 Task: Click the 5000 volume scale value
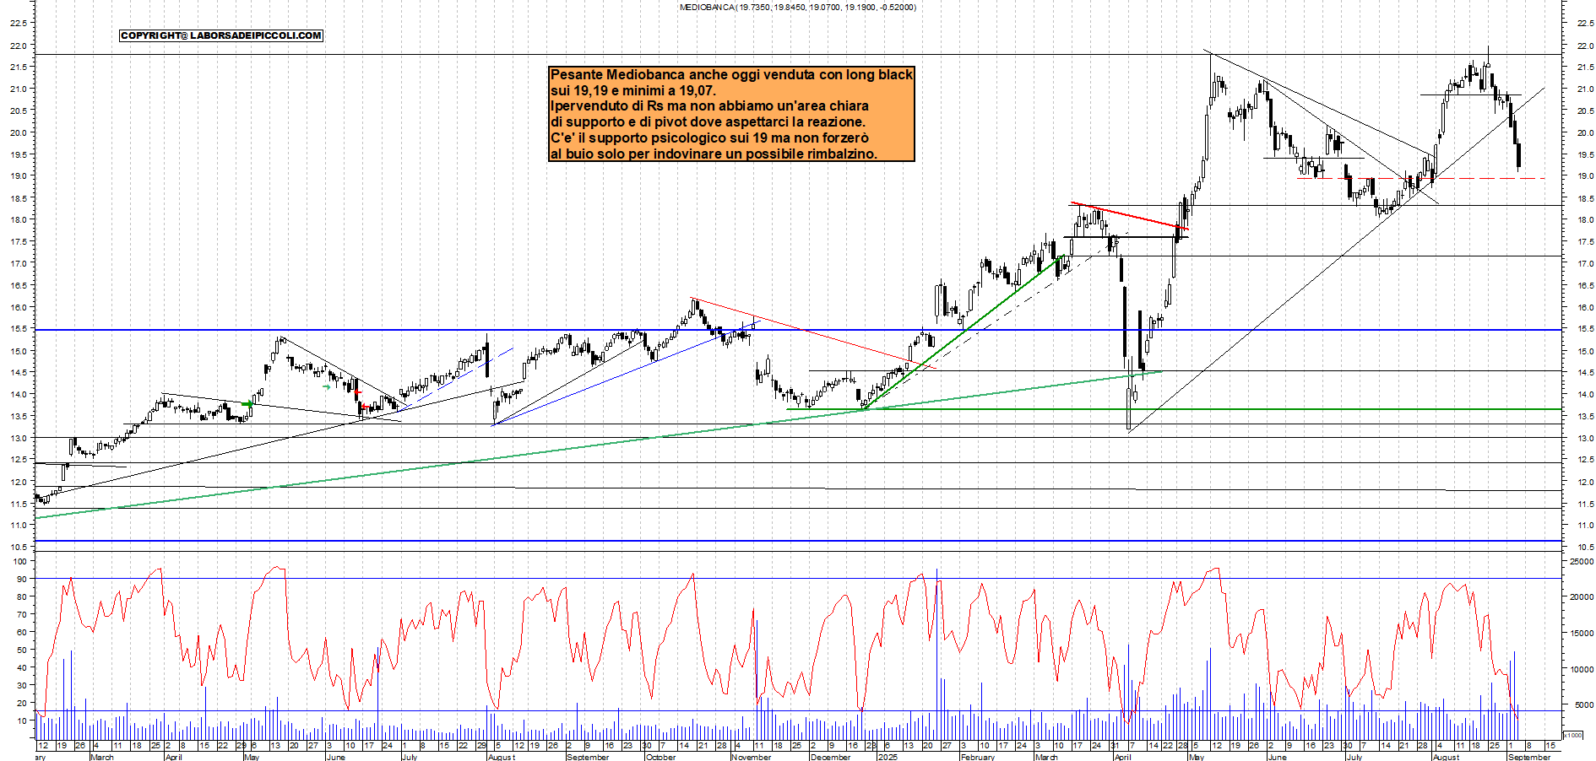click(1583, 705)
